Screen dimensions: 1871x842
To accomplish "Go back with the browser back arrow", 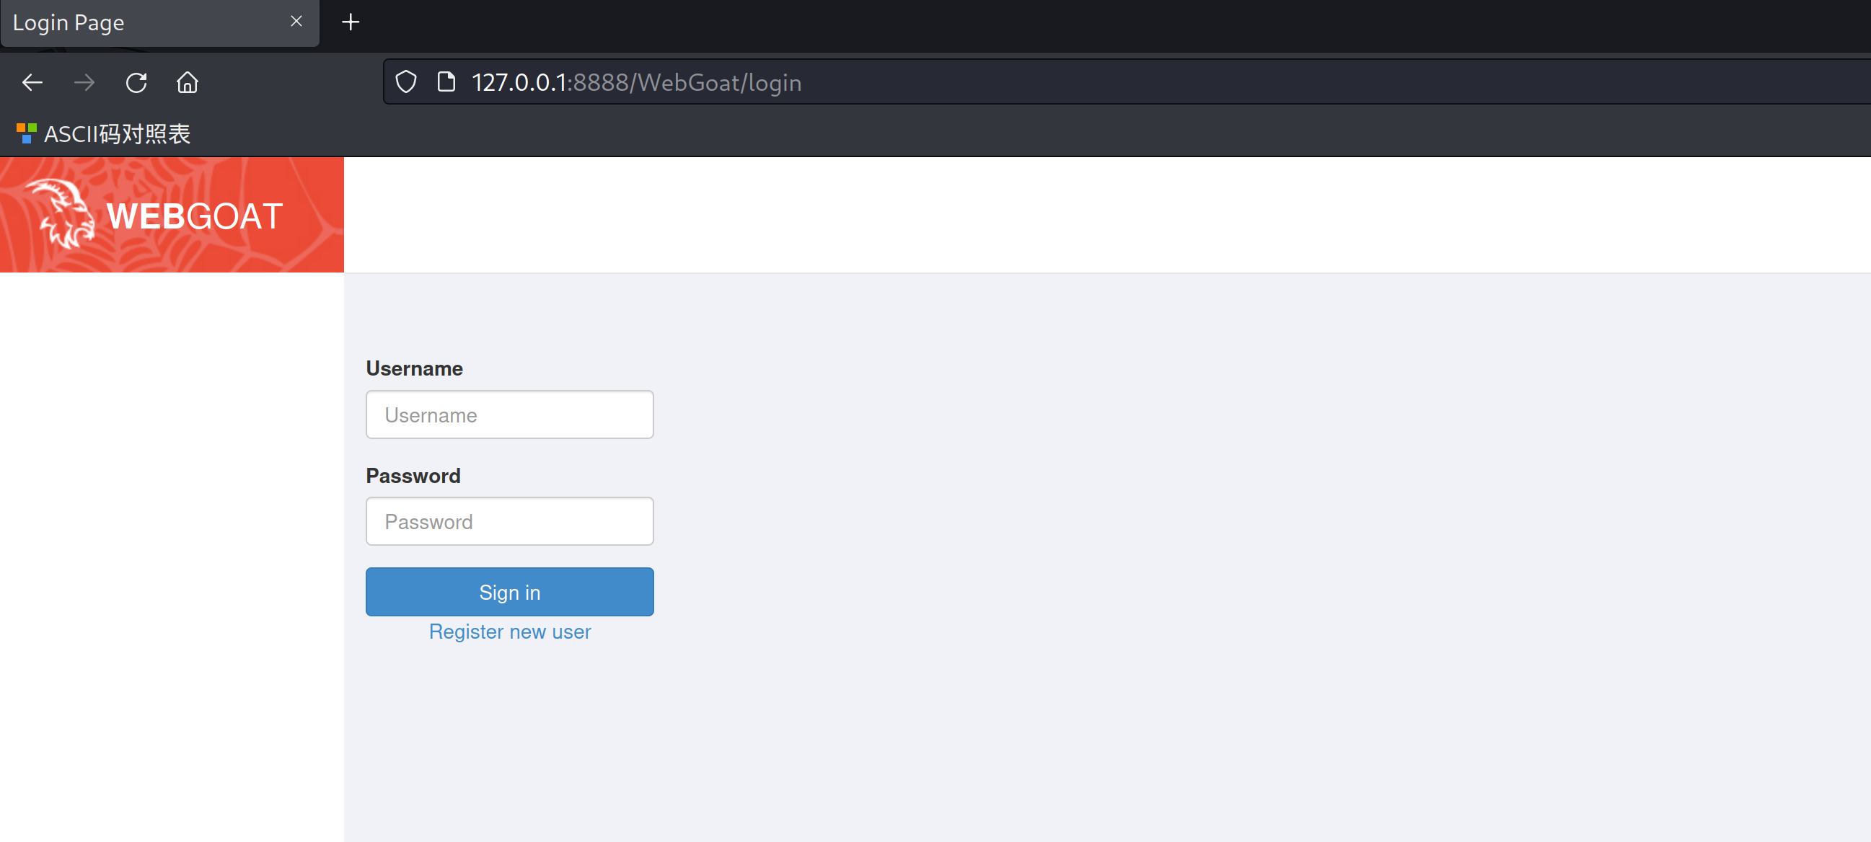I will 32,83.
